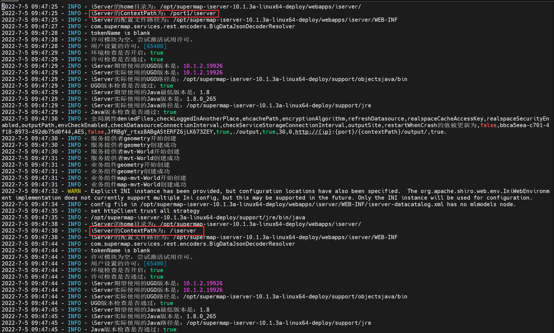554x333 pixels.
Task: Click the support/jre Java path at 09:47:29
Action: point(279,105)
